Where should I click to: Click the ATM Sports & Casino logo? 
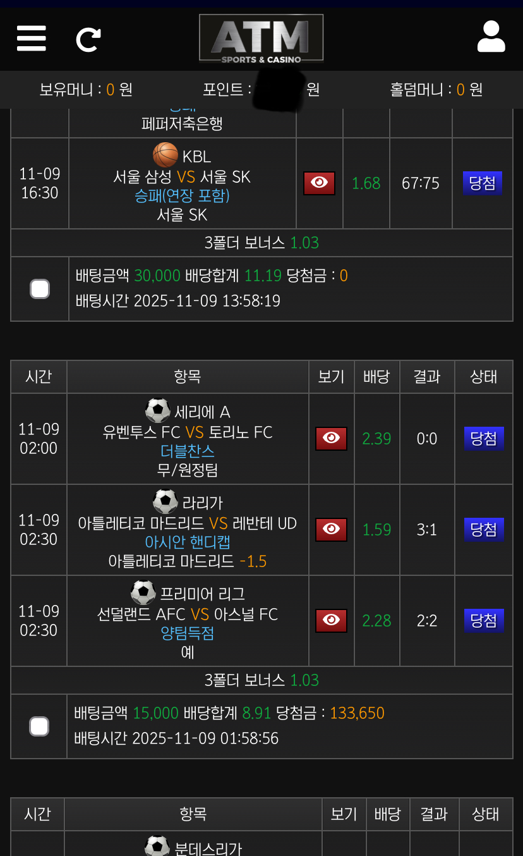(x=261, y=39)
